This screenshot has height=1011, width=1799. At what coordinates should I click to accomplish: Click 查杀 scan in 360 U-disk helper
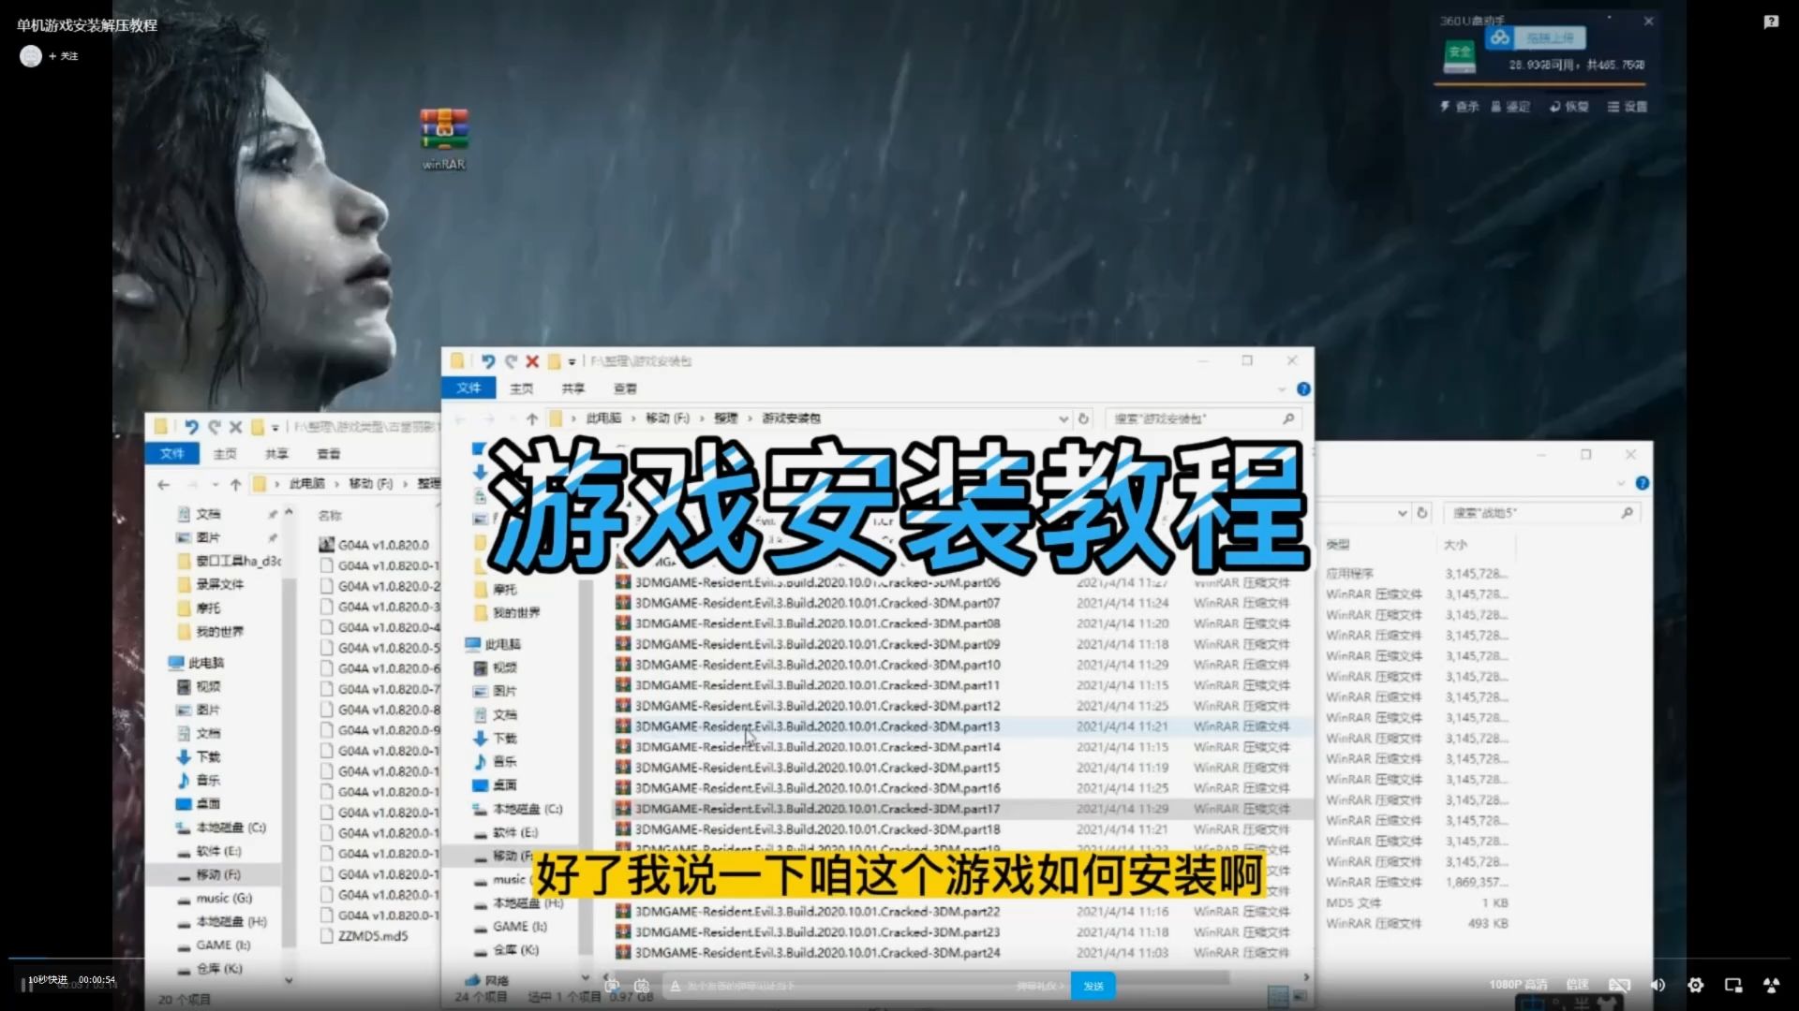[1460, 107]
